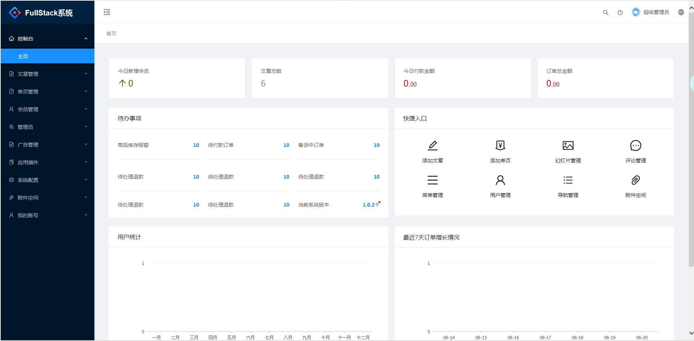The height and width of the screenshot is (341, 694).
Task: Open language switcher globe icon
Action: point(681,12)
